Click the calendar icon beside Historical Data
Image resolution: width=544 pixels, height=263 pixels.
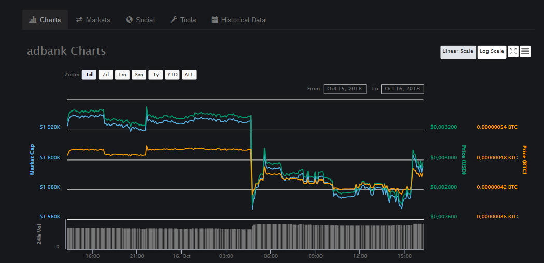pos(215,20)
